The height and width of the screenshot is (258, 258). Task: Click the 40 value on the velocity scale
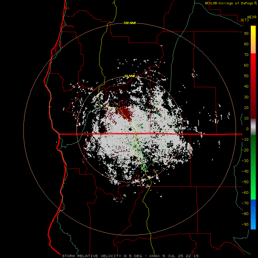pyautogui.click(x=246, y=87)
